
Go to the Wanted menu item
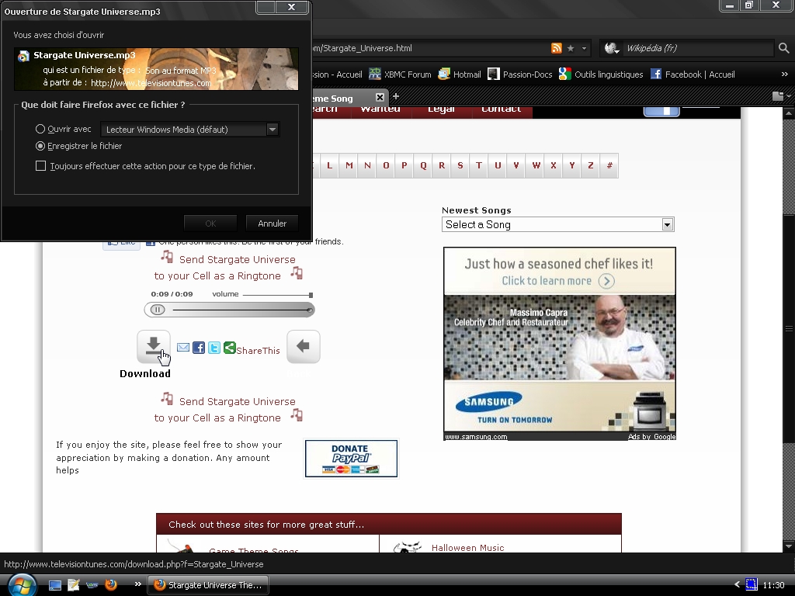(380, 110)
